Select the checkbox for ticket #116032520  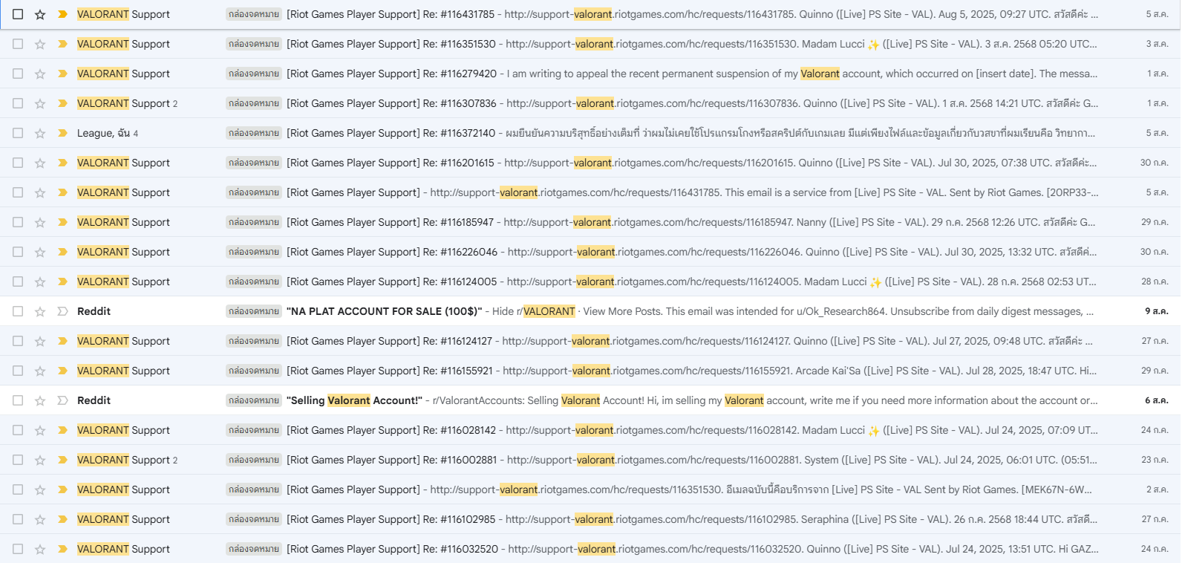[18, 549]
